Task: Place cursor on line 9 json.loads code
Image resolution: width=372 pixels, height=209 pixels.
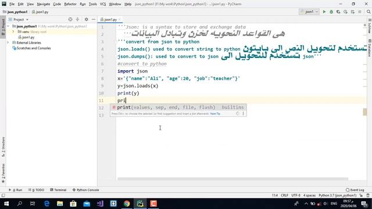Action: coord(138,86)
